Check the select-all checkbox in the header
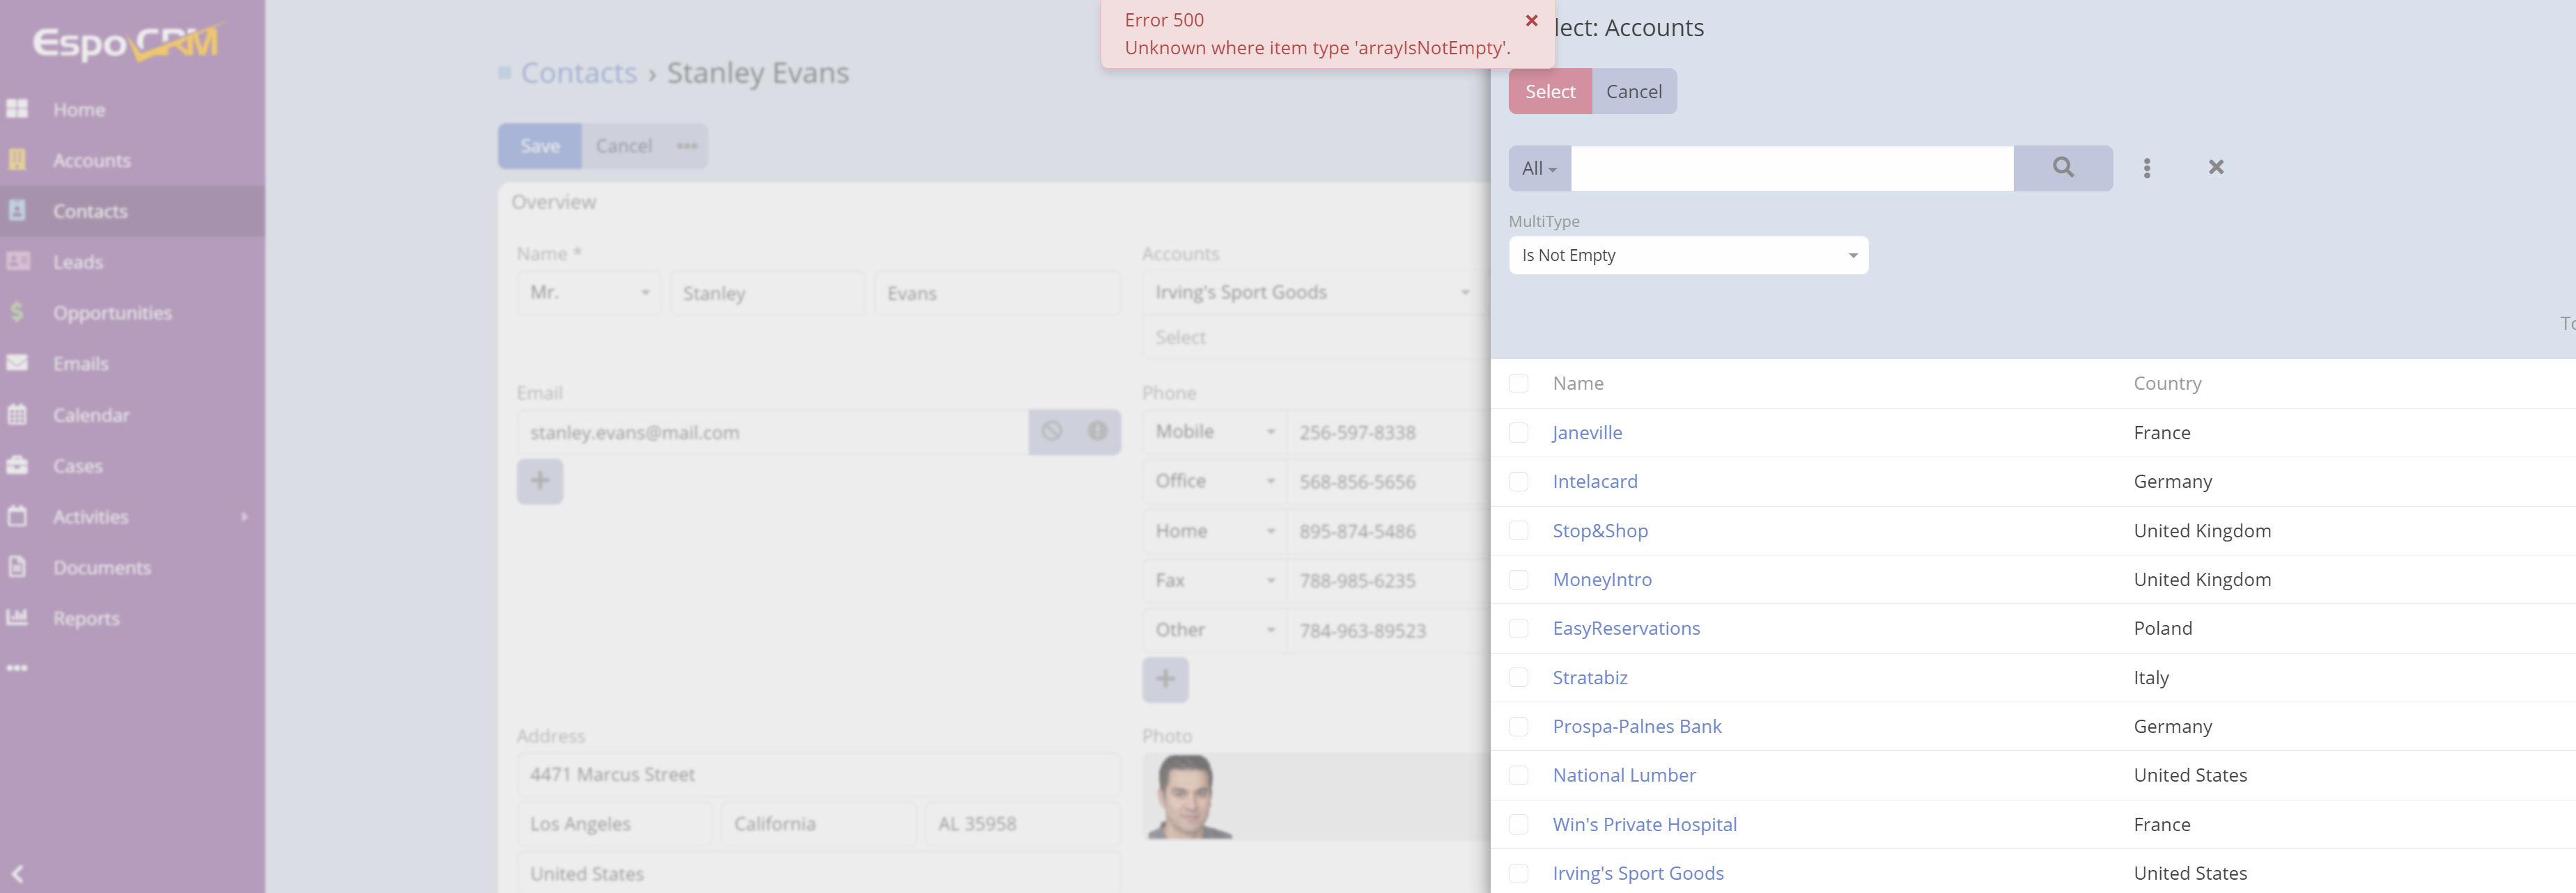The width and height of the screenshot is (2576, 893). (1518, 384)
